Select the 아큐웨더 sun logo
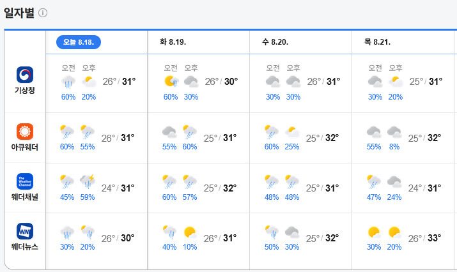Viewport: 457px width, 272px height. [25, 132]
